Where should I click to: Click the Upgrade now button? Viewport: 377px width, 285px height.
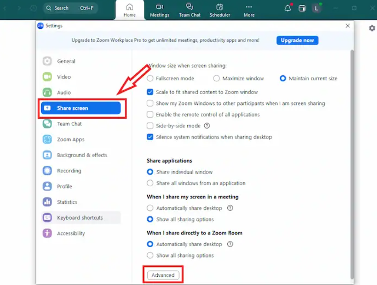(x=297, y=40)
